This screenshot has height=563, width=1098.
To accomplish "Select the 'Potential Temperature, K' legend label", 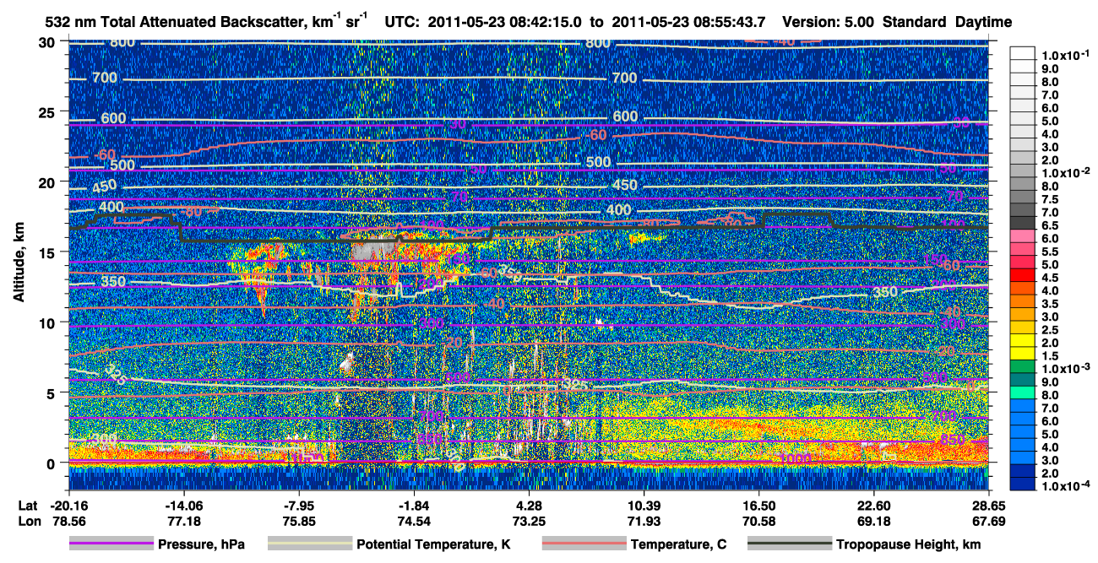I will [x=433, y=545].
